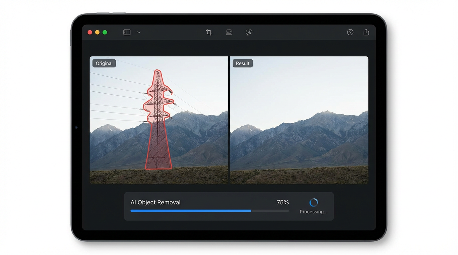Click the Share icon at top right

pos(366,32)
